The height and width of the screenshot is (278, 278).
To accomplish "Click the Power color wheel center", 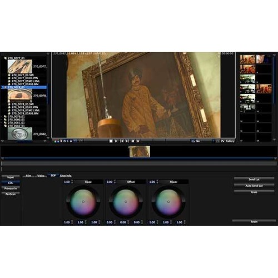I will tap(168, 202).
